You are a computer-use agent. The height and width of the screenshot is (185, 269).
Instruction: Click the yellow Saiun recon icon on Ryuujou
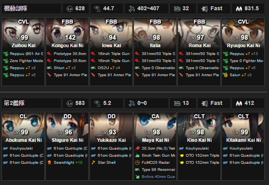tap(225, 75)
